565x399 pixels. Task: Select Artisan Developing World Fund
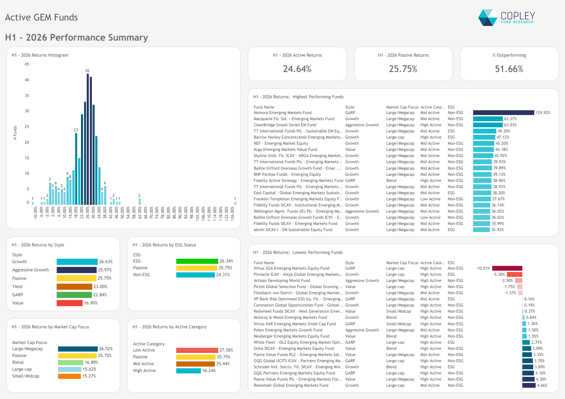click(x=282, y=281)
